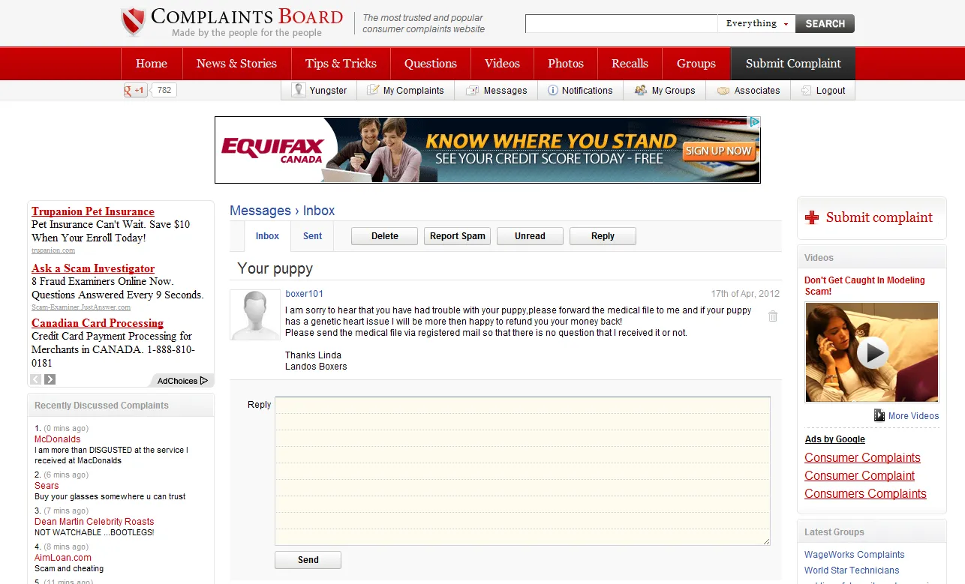
Task: Click the previous ad arrow
Action: (x=36, y=379)
